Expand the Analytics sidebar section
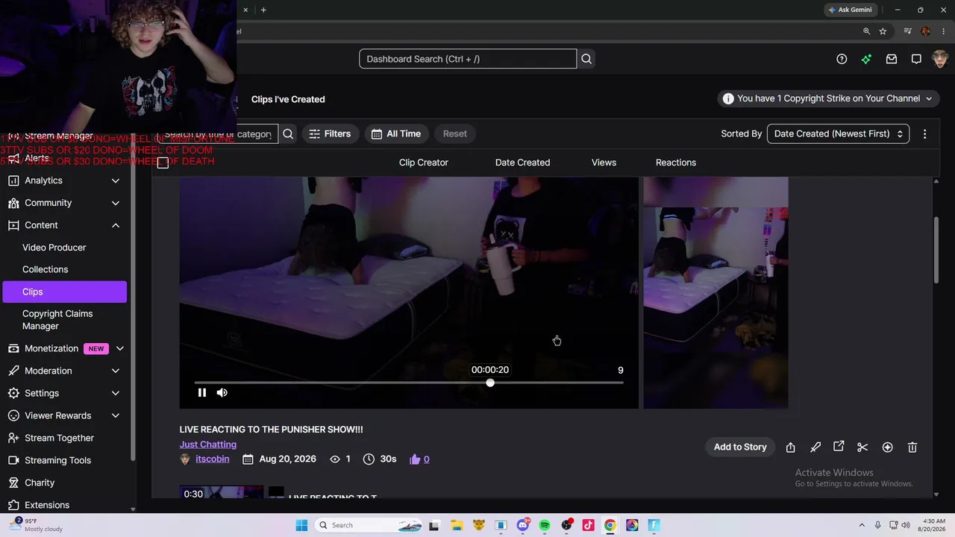Viewport: 955px width, 537px height. (x=116, y=180)
